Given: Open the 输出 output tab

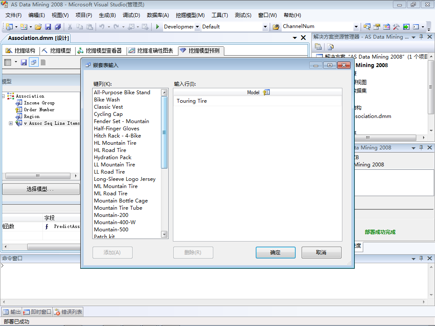Looking at the screenshot, I should click(11, 312).
